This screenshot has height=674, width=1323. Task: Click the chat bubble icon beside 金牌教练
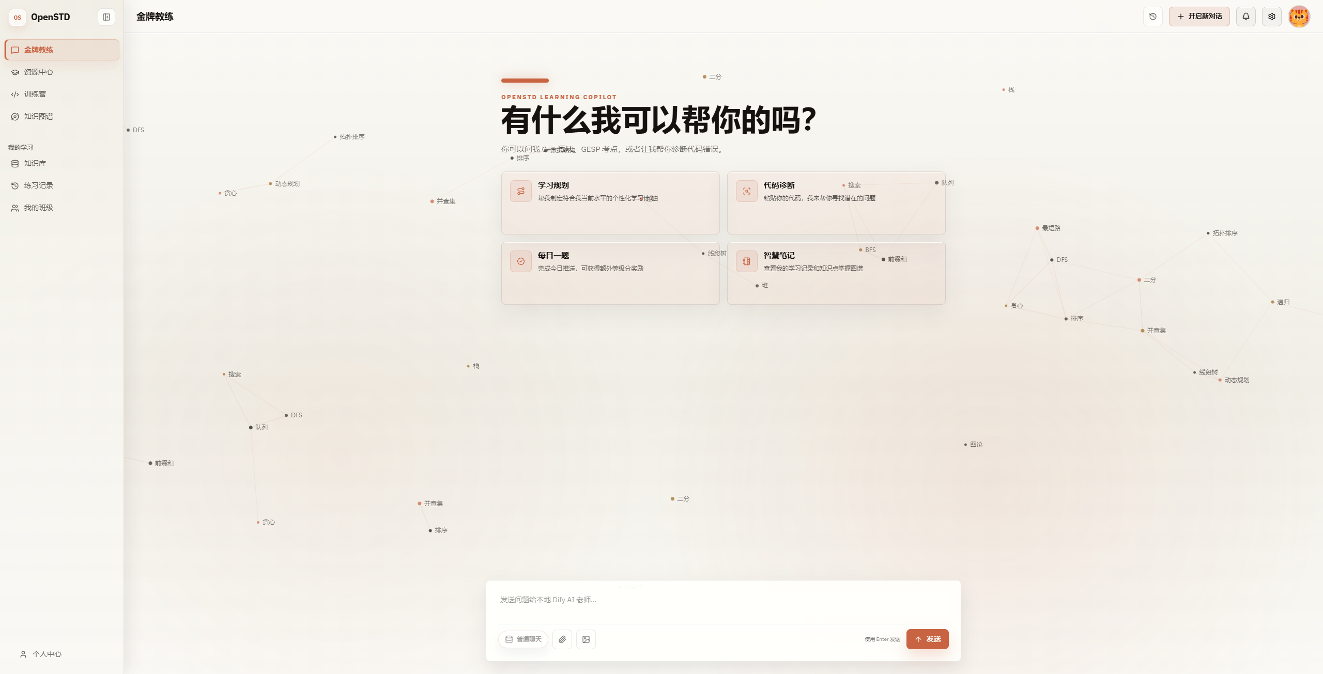tap(15, 50)
